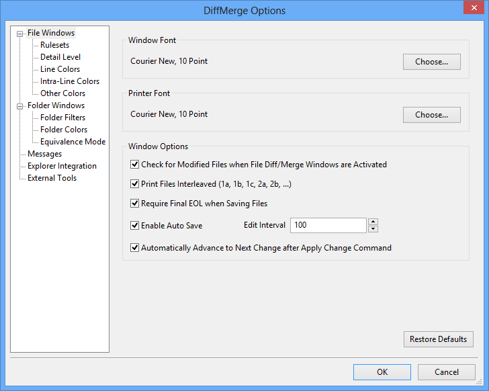The height and width of the screenshot is (391, 489).
Task: Show Folder Colors options
Action: coord(64,130)
